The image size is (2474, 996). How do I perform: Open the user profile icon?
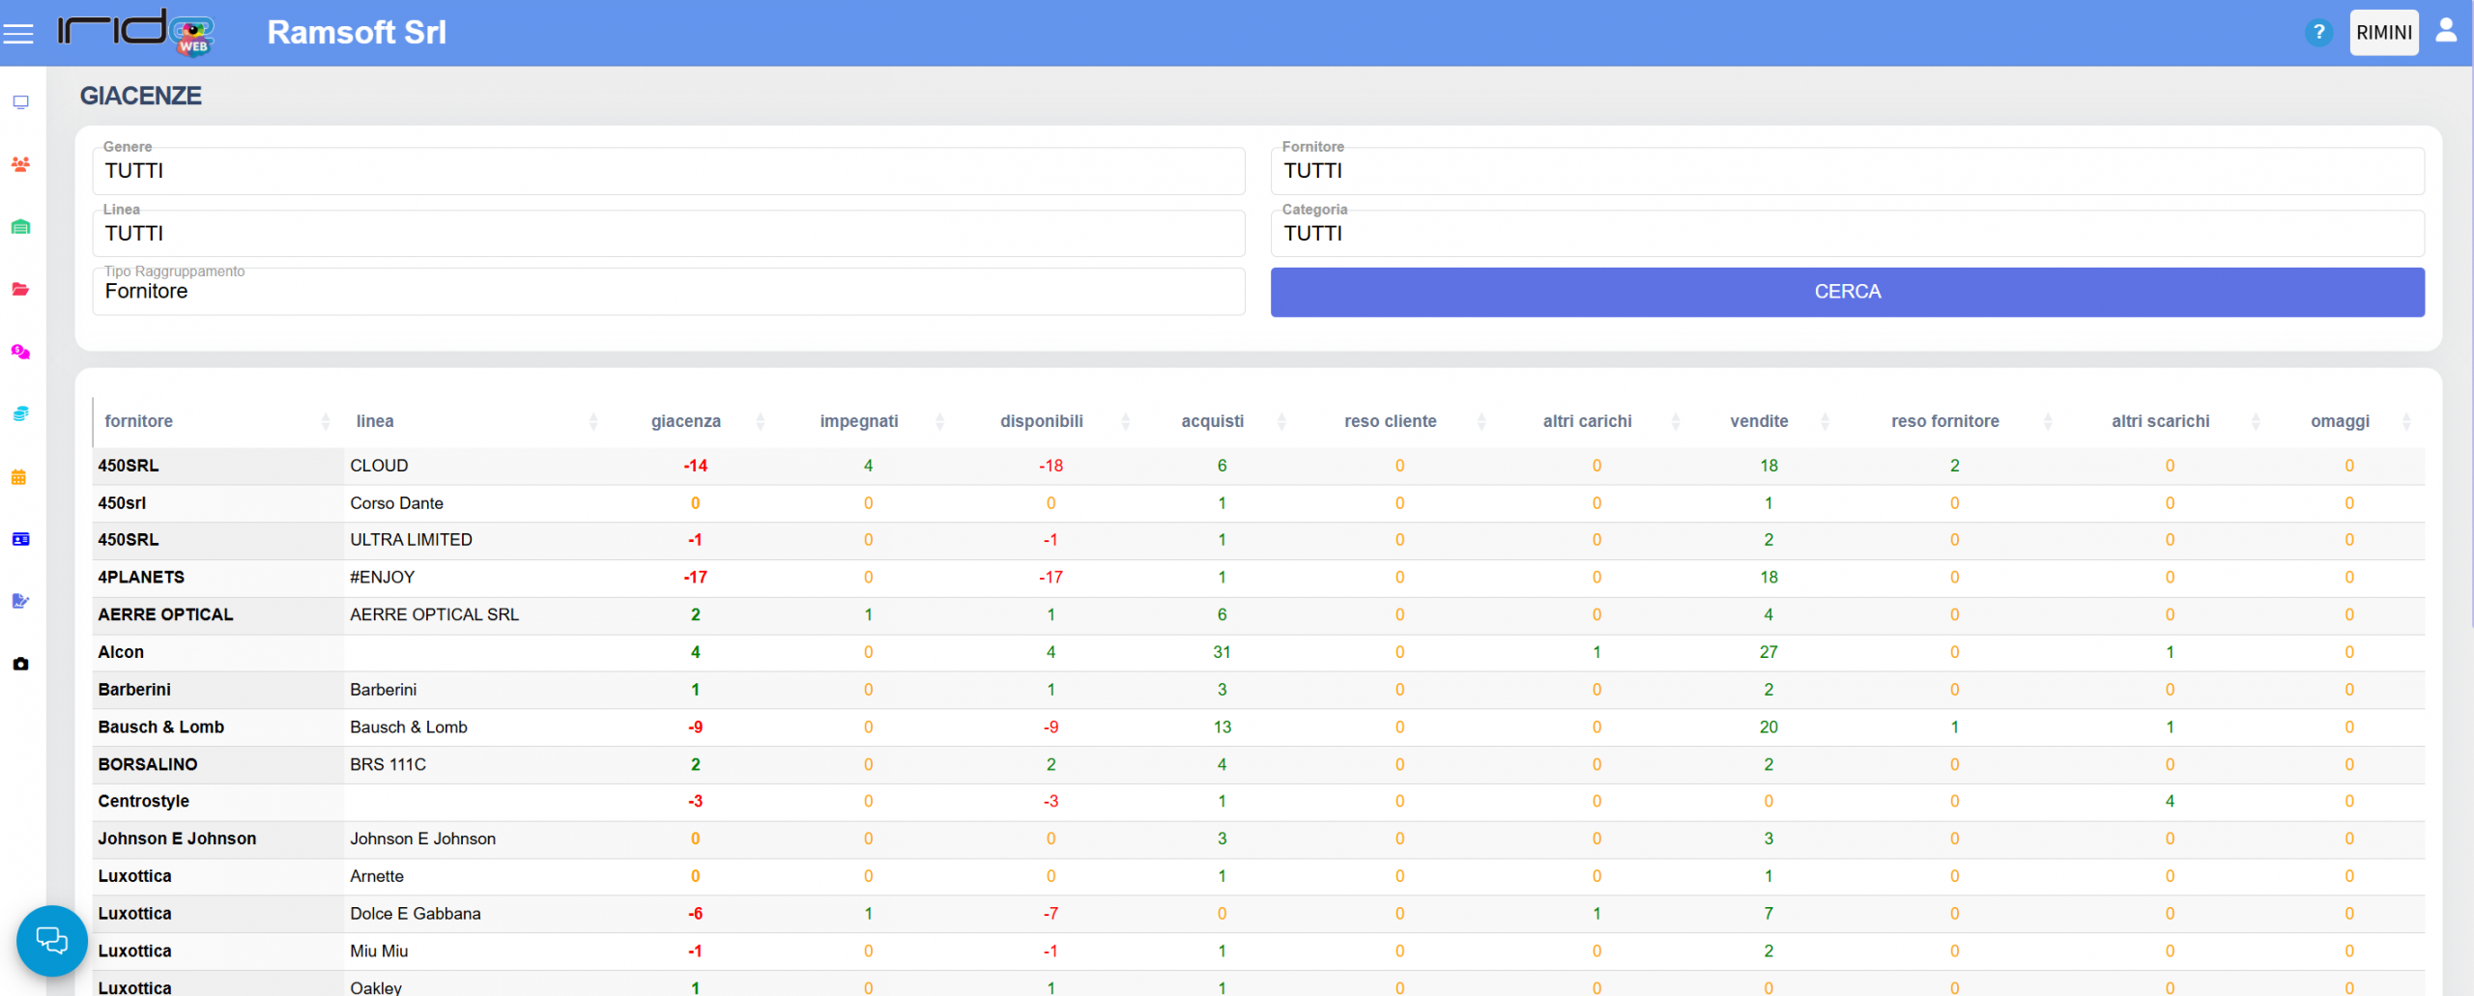click(2445, 32)
